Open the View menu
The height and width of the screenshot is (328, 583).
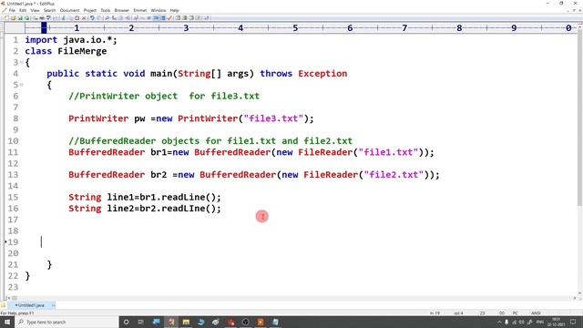point(35,10)
